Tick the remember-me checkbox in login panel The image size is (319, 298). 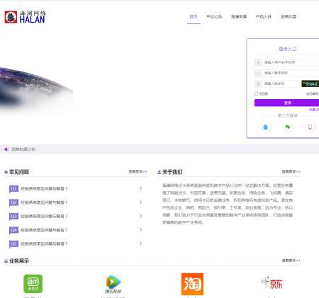[256, 93]
